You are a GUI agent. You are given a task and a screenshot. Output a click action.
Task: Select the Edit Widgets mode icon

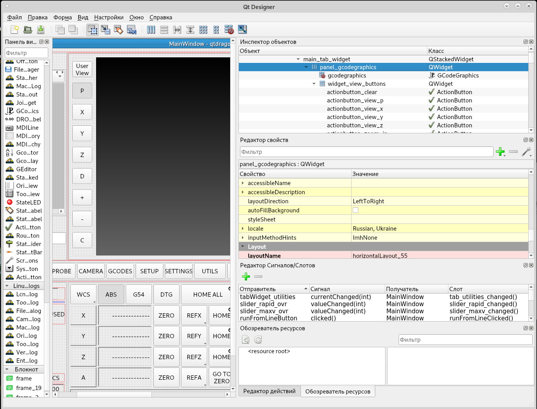[93, 30]
